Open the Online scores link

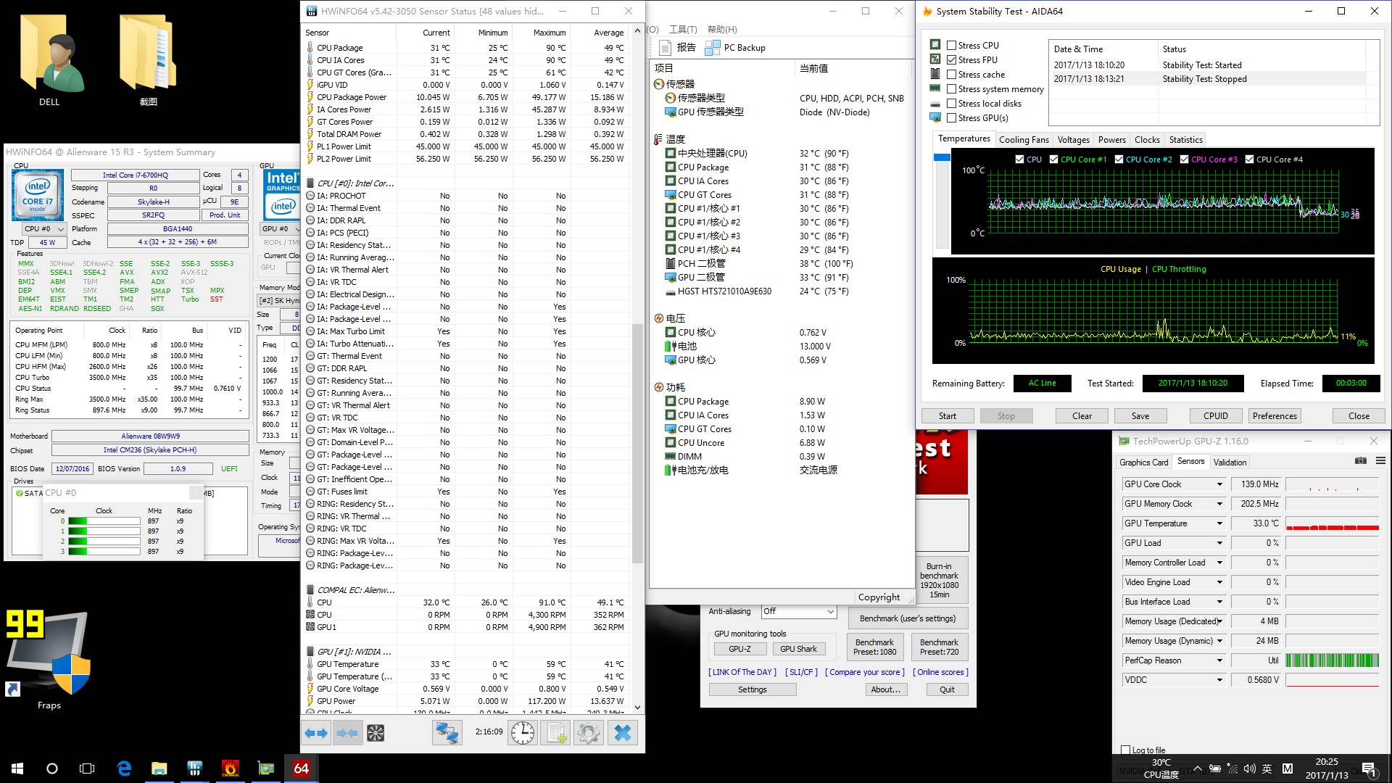click(940, 672)
